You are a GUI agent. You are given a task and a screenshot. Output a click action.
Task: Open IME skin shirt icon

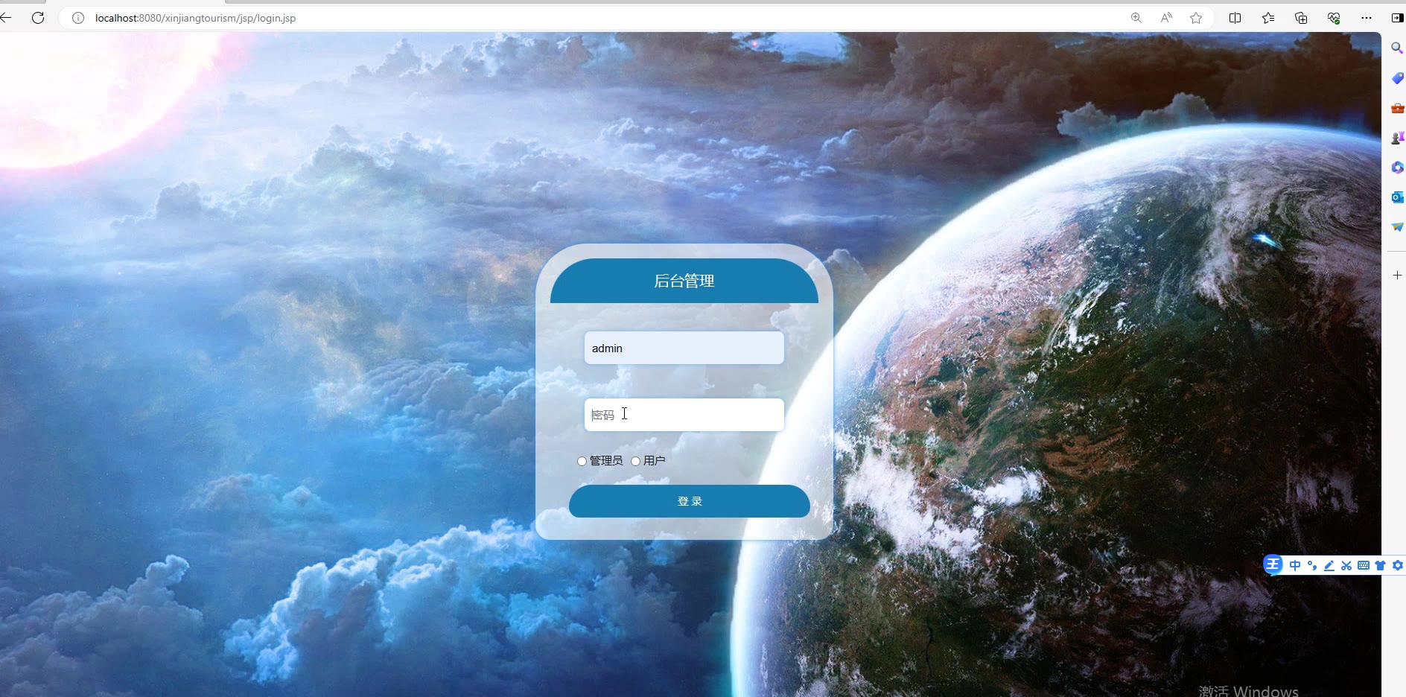(1380, 565)
